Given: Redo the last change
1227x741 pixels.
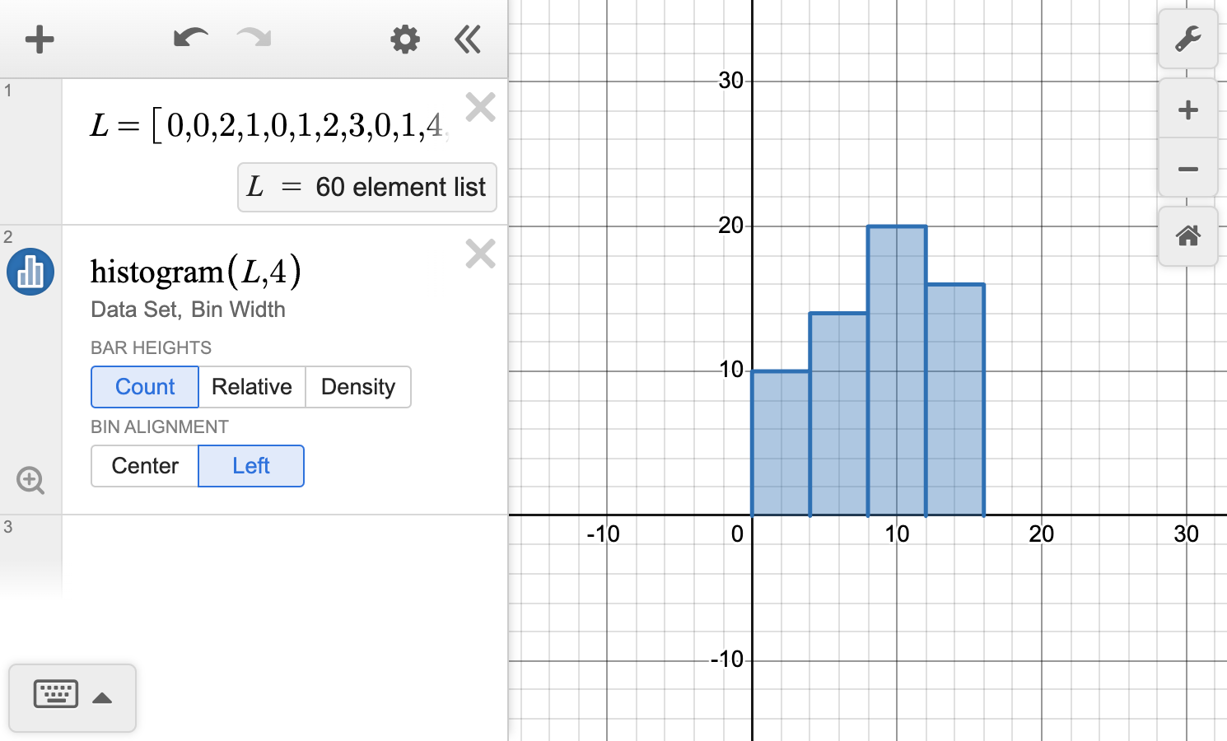Looking at the screenshot, I should tap(253, 39).
